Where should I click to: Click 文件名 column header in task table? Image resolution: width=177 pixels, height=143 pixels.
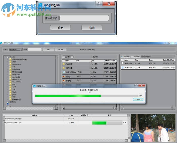click(34, 115)
